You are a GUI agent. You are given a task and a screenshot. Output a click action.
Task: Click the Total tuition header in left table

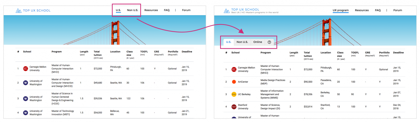pyautogui.click(x=98, y=53)
